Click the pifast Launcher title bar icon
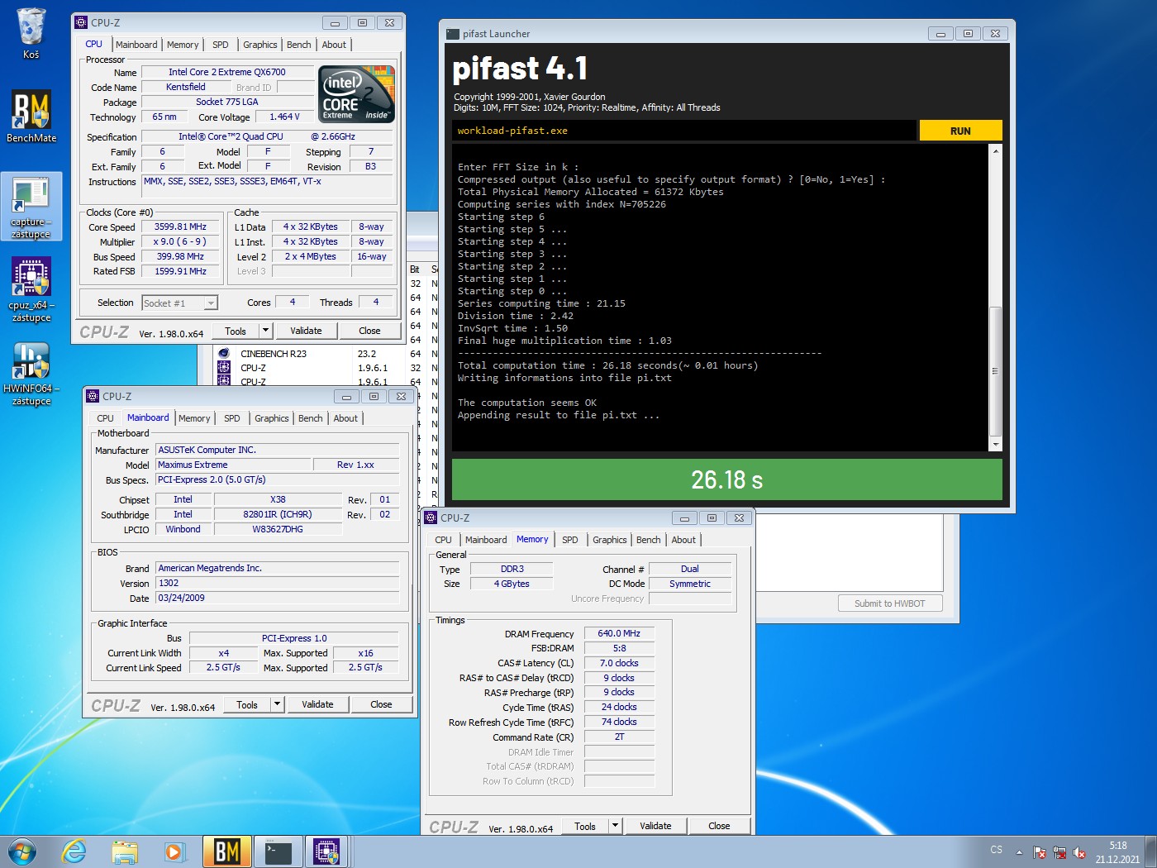This screenshot has width=1157, height=868. click(x=453, y=34)
